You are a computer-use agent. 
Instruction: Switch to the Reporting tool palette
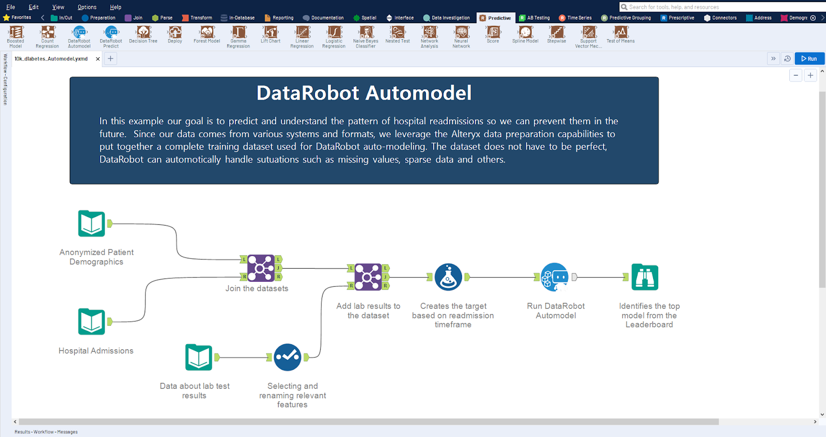click(279, 18)
